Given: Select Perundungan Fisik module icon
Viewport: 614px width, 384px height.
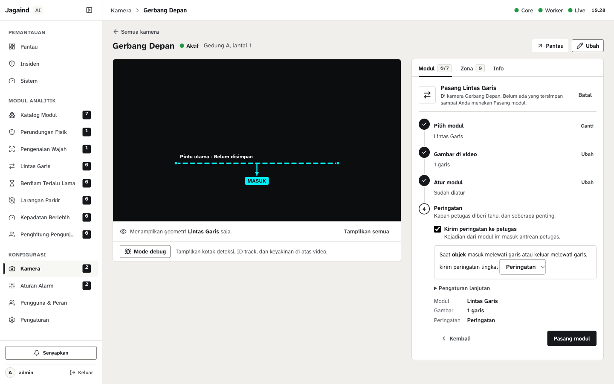Looking at the screenshot, I should pos(12,132).
